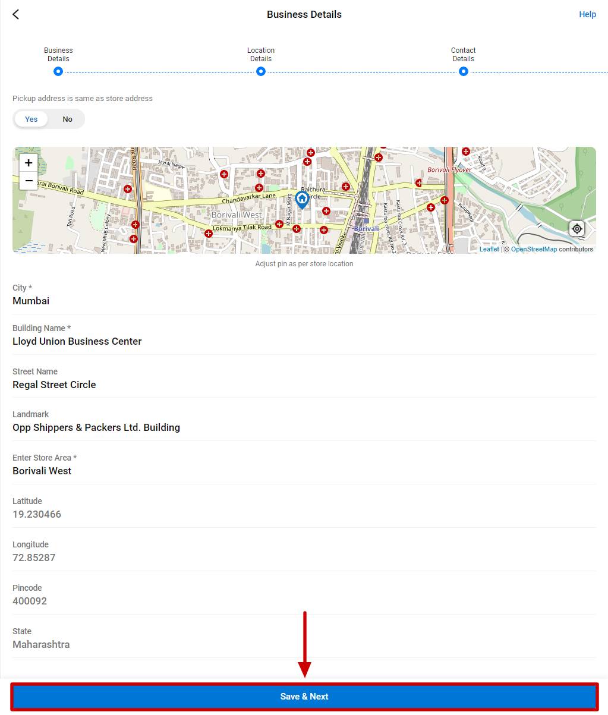This screenshot has height=715, width=608.
Task: Click the back arrow icon
Action: click(16, 14)
